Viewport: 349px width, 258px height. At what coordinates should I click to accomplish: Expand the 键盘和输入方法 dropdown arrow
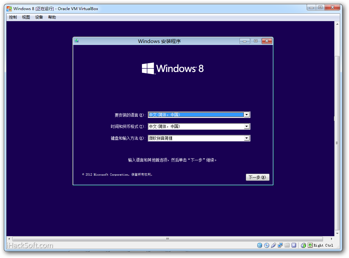[x=247, y=138]
